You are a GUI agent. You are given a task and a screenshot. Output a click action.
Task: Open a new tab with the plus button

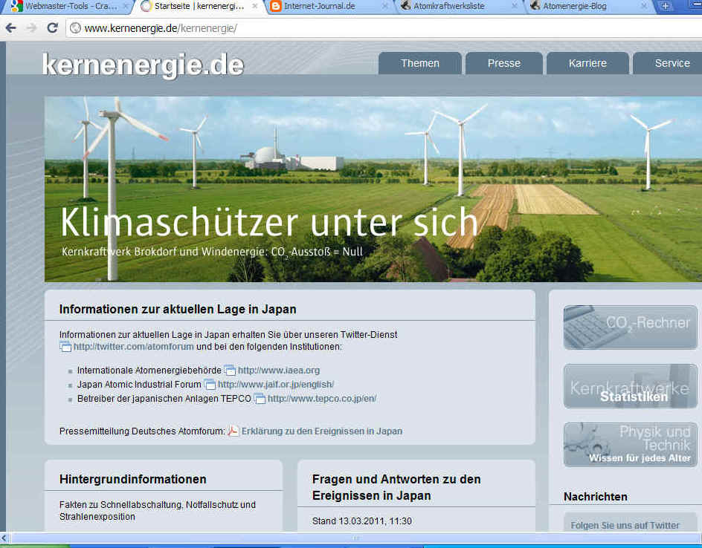tap(666, 6)
